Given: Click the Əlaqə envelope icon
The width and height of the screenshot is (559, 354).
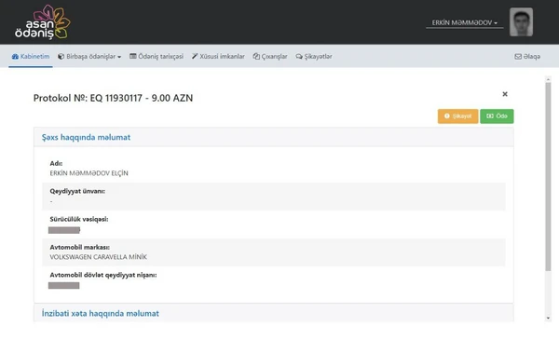Looking at the screenshot, I should [518, 57].
